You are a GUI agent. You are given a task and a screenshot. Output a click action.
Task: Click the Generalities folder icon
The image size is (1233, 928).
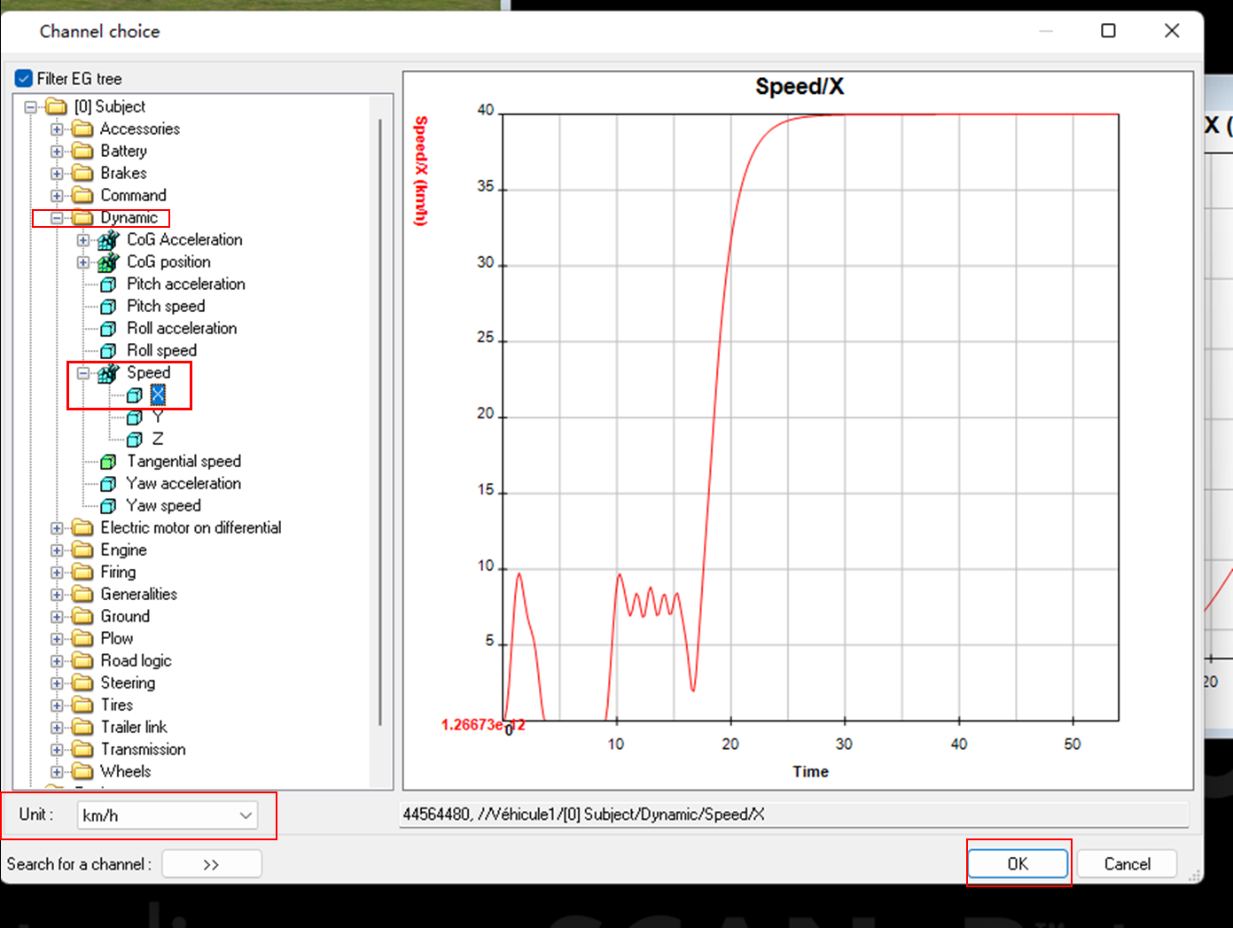click(82, 594)
